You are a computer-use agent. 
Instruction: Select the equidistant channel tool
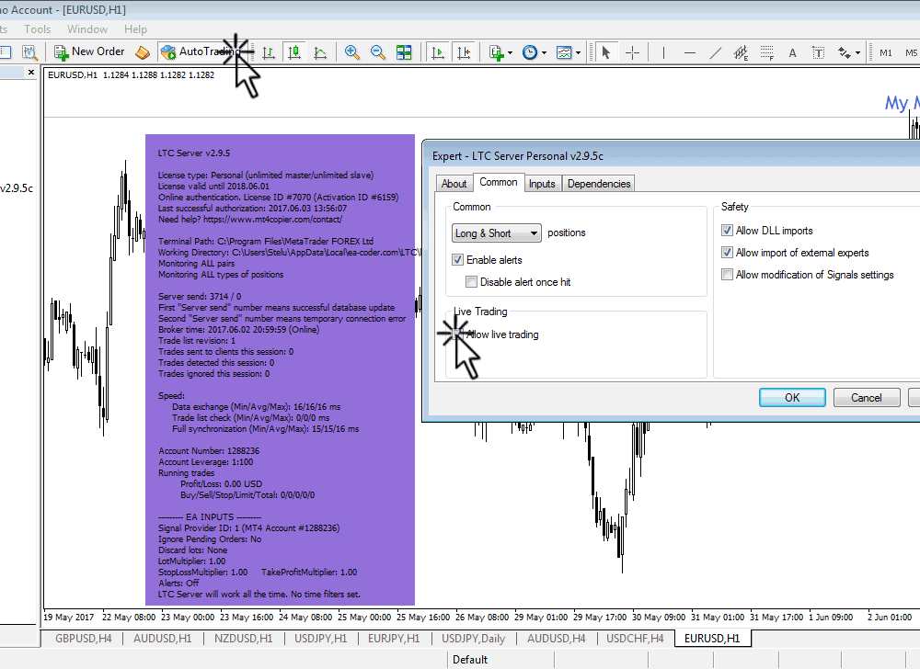(x=741, y=53)
